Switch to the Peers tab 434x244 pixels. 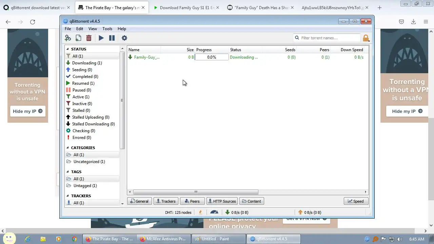(x=192, y=201)
